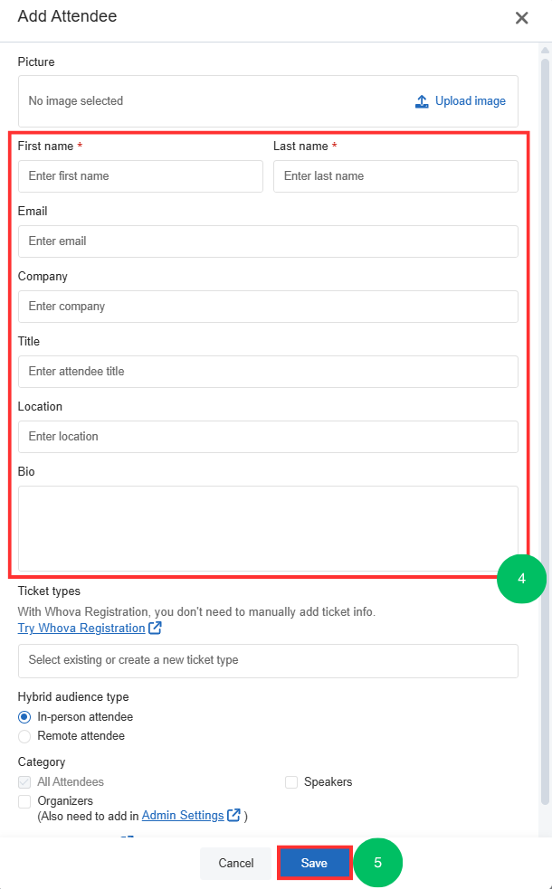The image size is (552, 889).
Task: Open the Try Whova Registration link
Action: (81, 629)
